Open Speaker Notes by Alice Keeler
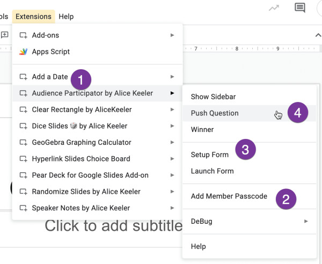The image size is (322, 264). 98,208
